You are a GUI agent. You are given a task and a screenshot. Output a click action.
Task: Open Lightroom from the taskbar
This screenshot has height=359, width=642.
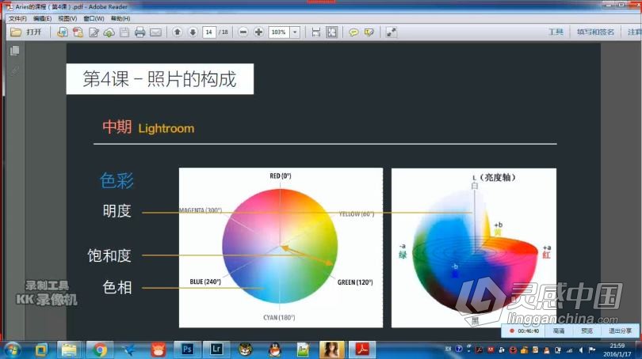click(216, 350)
